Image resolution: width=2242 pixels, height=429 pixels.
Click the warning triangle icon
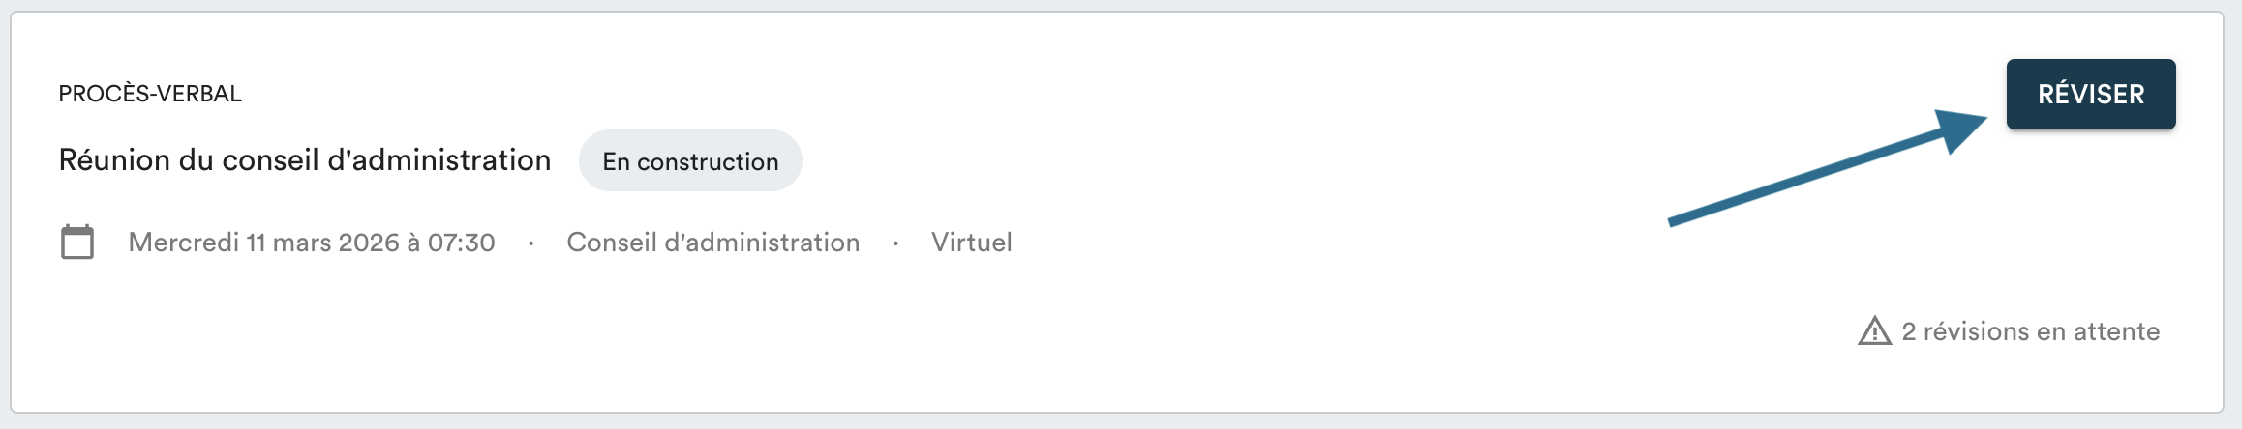coord(1874,331)
